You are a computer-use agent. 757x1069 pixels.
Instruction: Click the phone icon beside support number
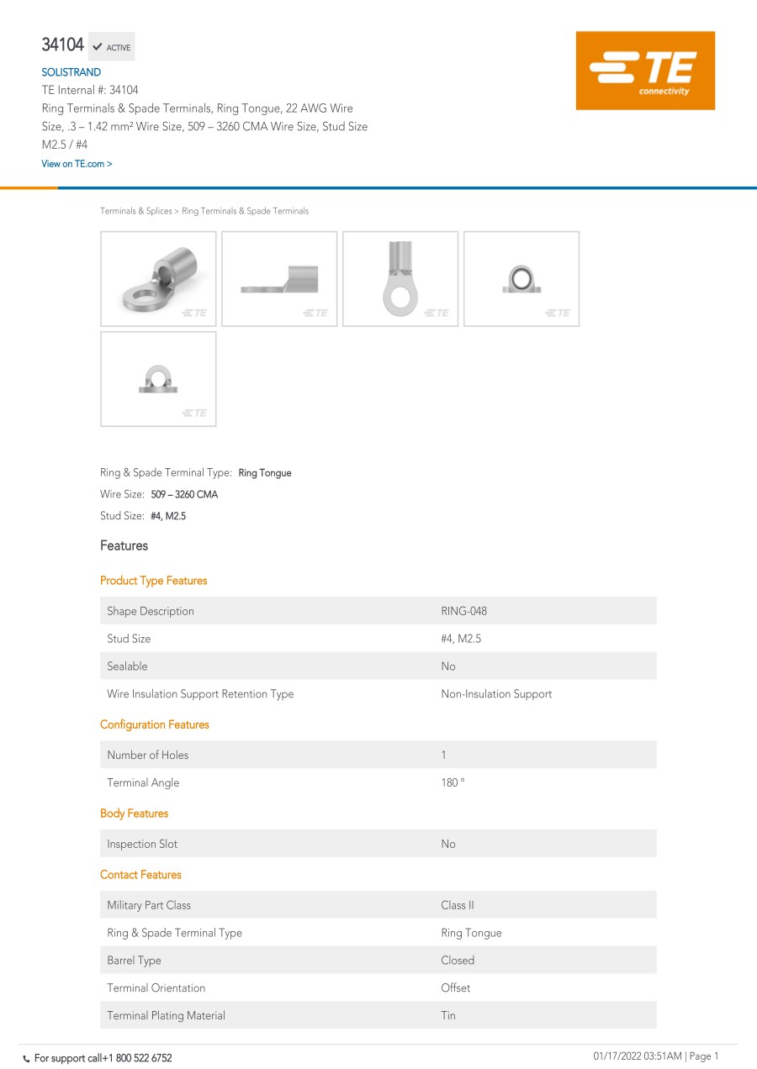point(26,1058)
